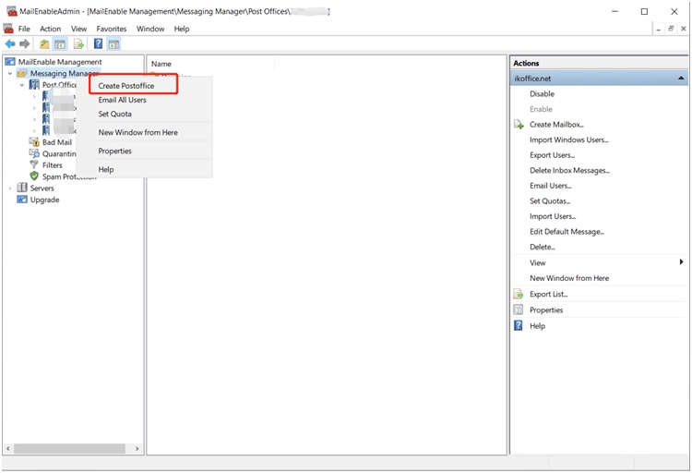Choose Set Quota in context menu

pos(115,114)
